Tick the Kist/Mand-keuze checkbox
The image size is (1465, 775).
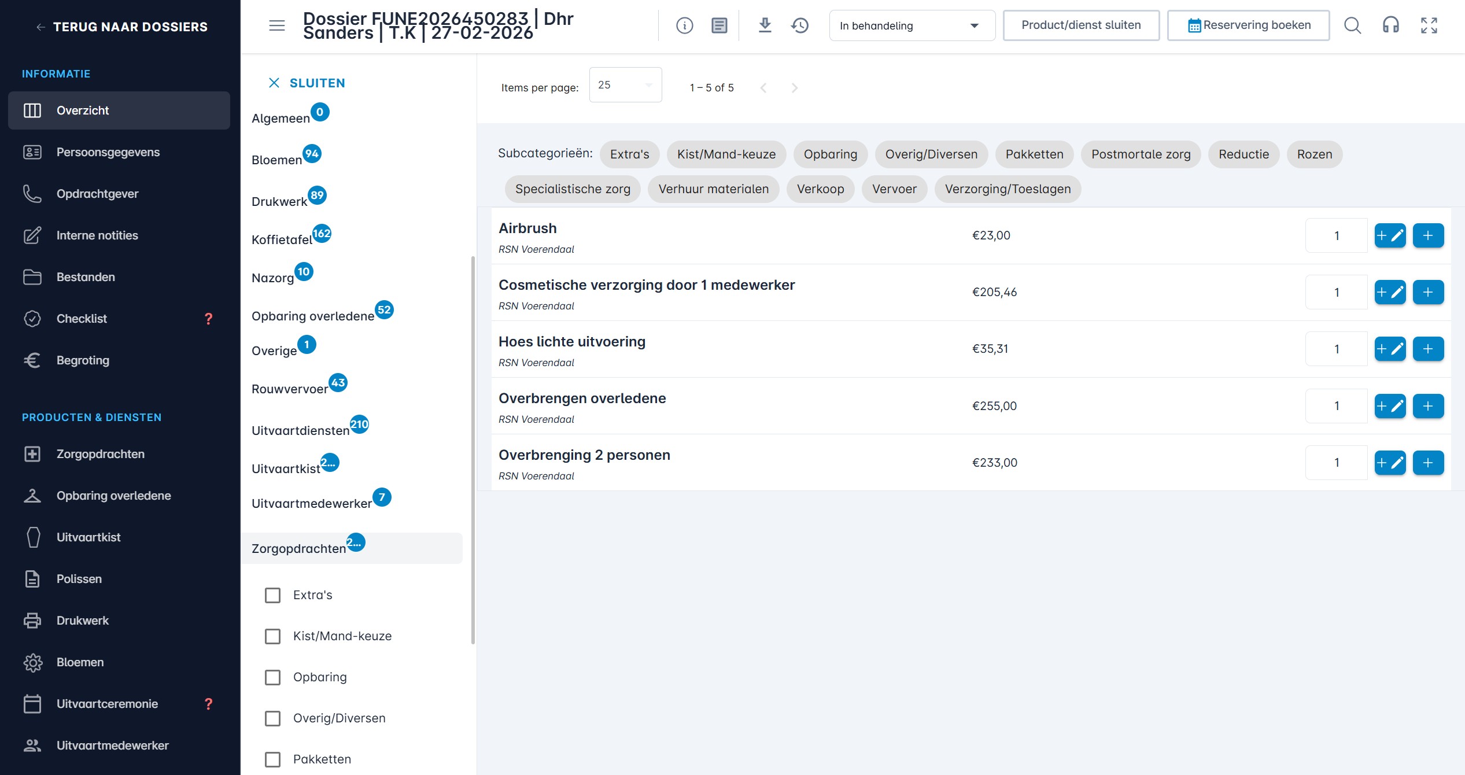272,636
